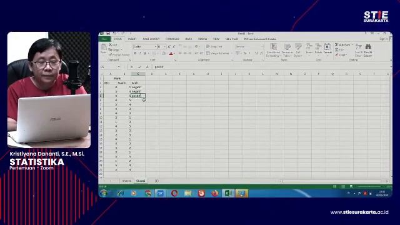Screen dimensions: 400x225
Task: Open Find & Select binoculars
Action: (368, 50)
